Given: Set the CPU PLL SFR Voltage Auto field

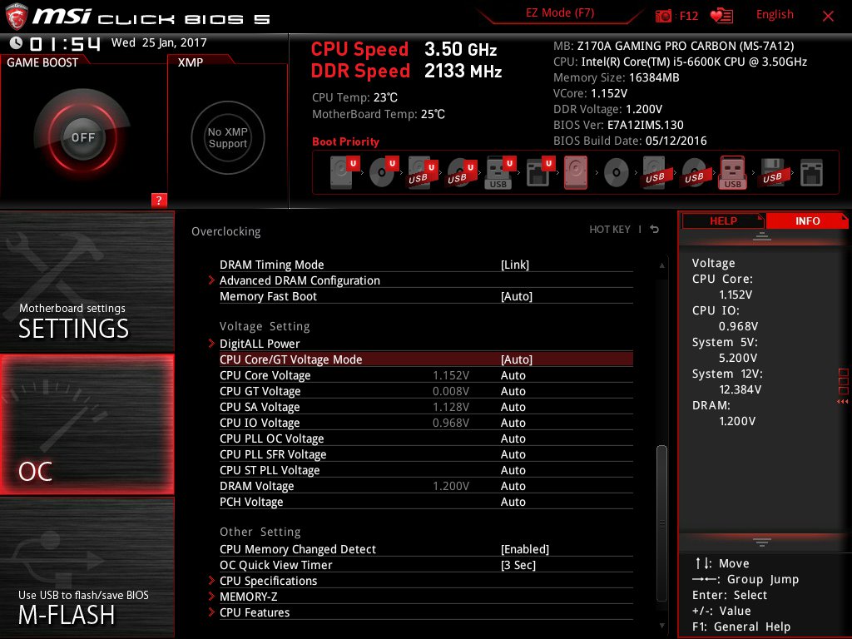Looking at the screenshot, I should pos(513,453).
